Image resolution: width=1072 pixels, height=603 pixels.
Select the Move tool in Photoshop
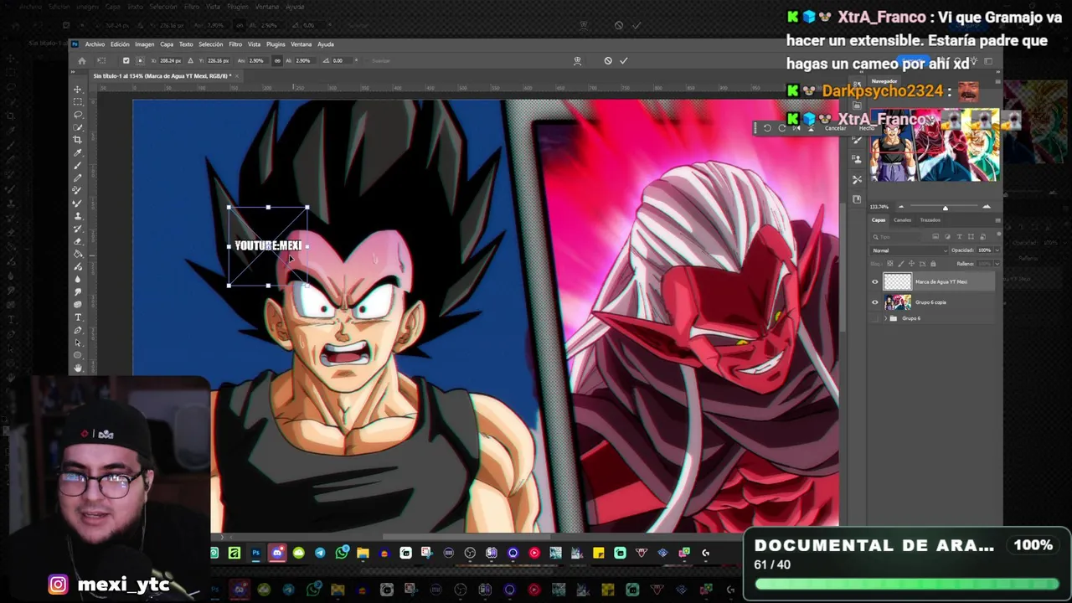pyautogui.click(x=78, y=89)
